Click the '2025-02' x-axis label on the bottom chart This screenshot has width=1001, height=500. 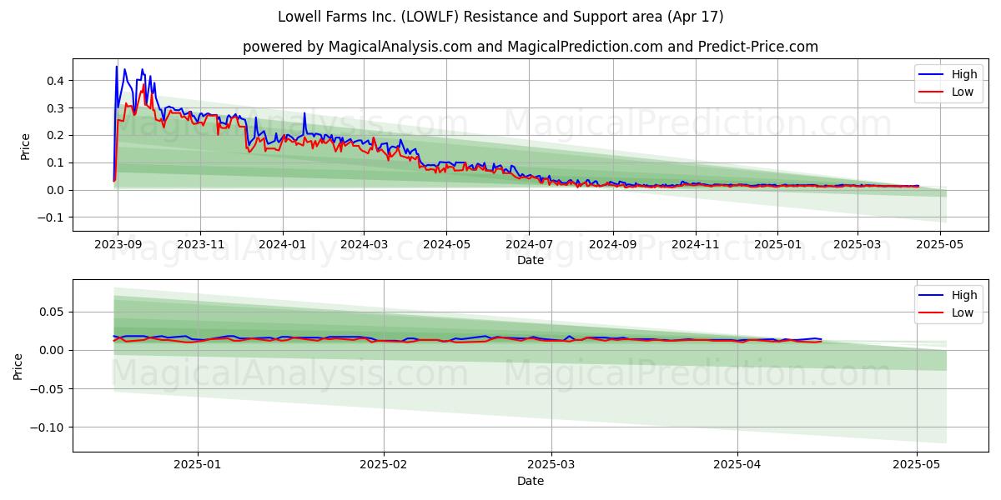coord(384,466)
